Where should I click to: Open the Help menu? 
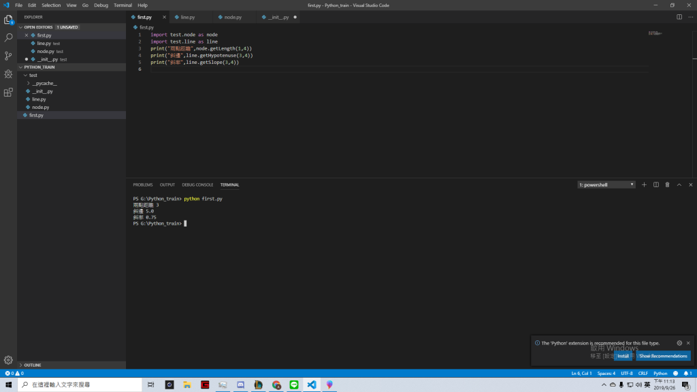142,5
